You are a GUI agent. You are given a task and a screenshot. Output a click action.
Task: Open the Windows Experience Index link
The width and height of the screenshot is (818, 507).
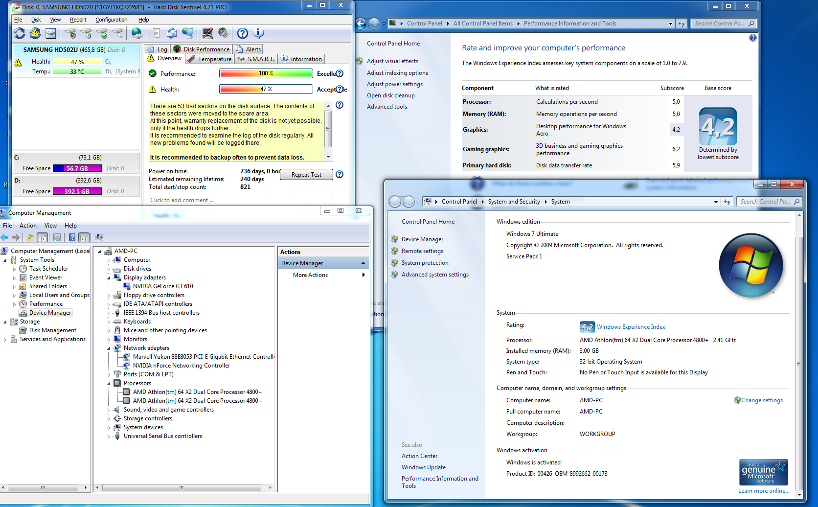(x=631, y=327)
